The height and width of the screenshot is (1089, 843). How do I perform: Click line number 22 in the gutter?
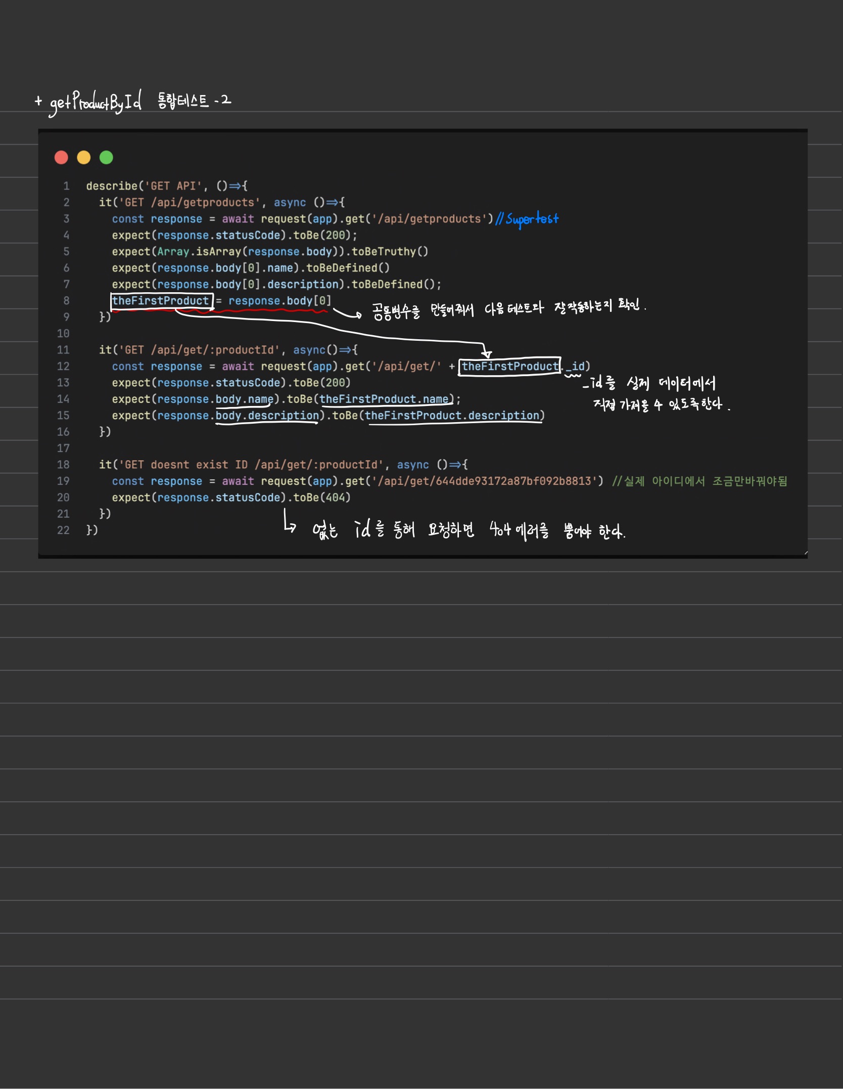63,530
